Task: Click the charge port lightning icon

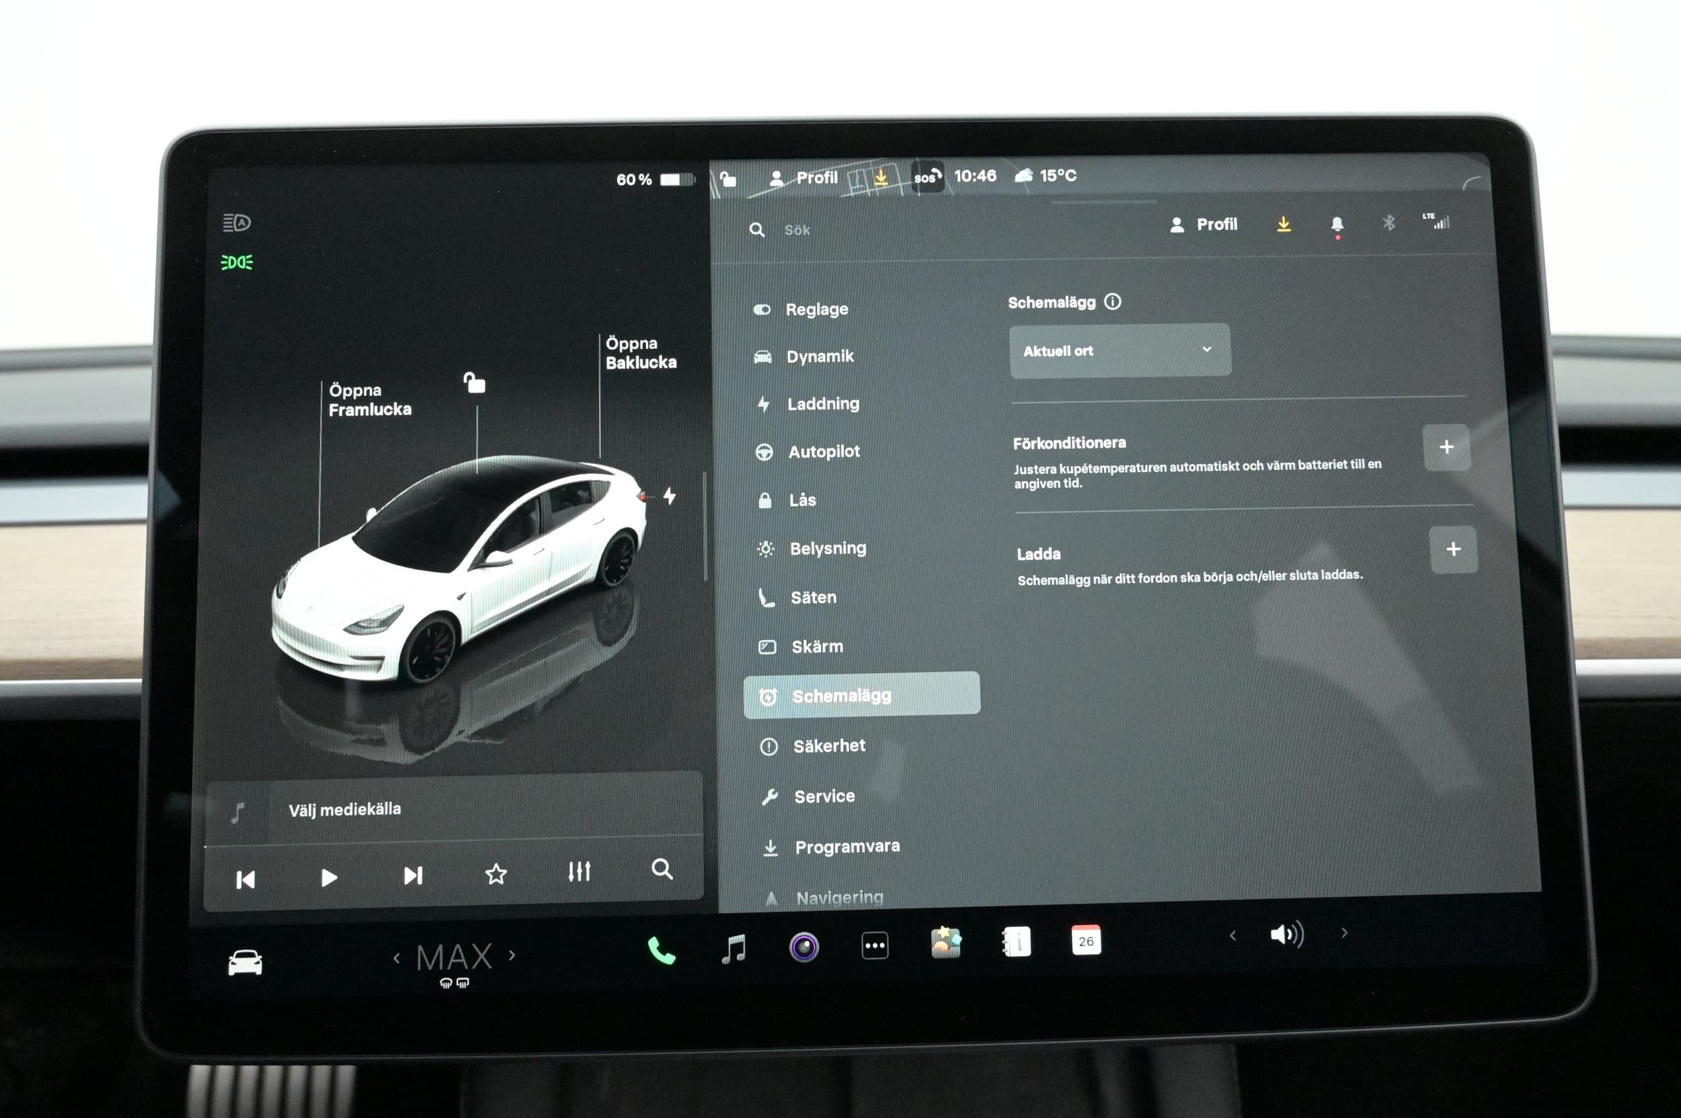Action: pyautogui.click(x=669, y=495)
